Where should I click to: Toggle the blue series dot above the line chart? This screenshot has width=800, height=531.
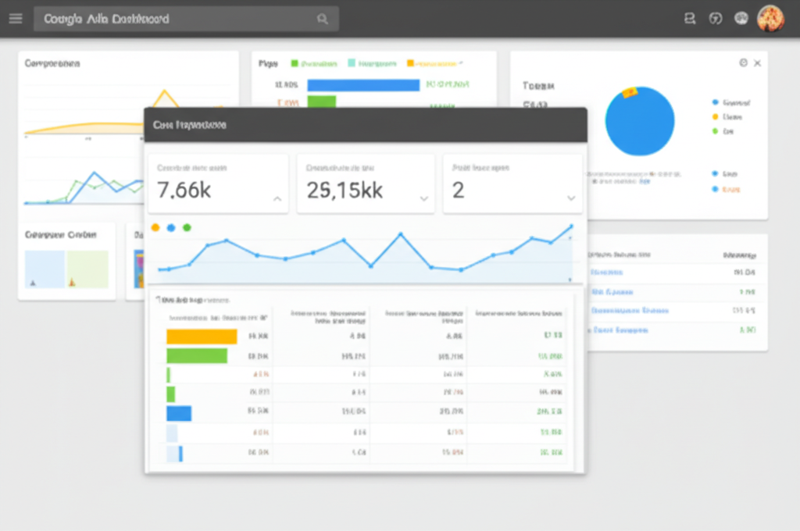[x=170, y=227]
